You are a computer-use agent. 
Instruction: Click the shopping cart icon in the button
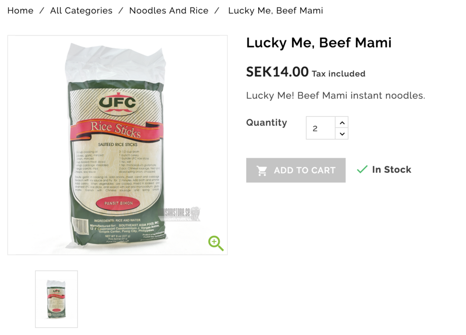coord(262,171)
